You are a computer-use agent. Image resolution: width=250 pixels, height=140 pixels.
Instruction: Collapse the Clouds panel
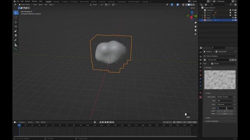pos(208,93)
